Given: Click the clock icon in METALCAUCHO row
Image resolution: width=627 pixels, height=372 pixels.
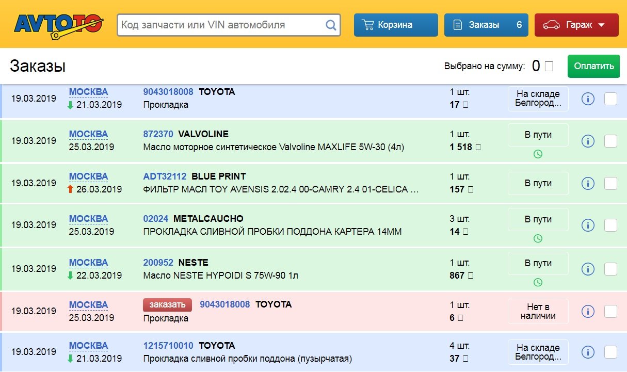Looking at the screenshot, I should tap(538, 238).
